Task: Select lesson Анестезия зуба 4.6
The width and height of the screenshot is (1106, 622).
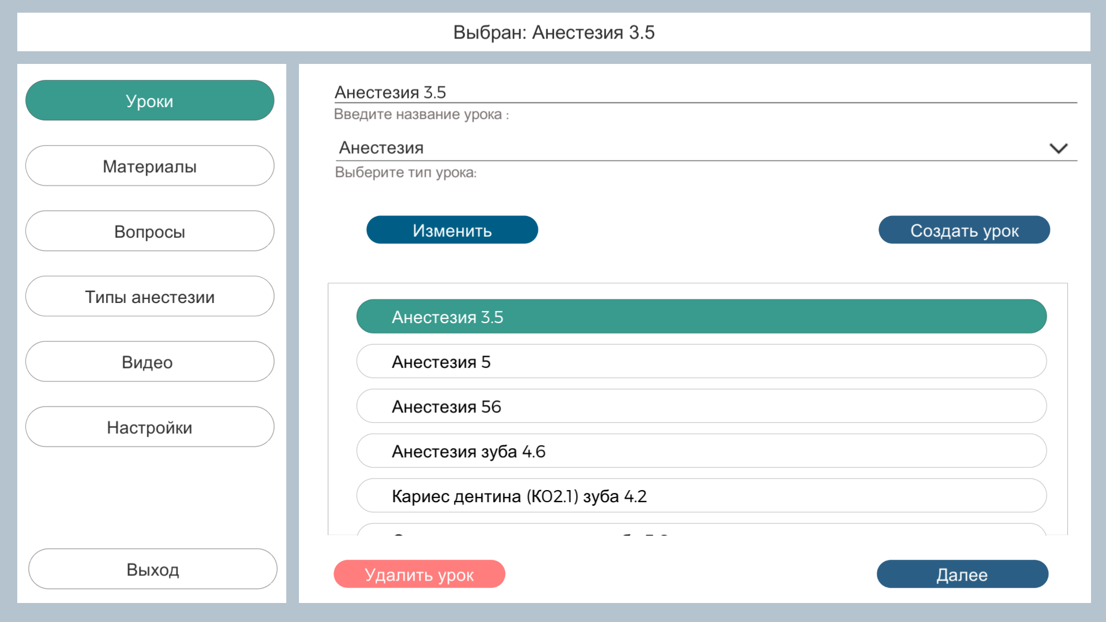Action: pos(701,451)
